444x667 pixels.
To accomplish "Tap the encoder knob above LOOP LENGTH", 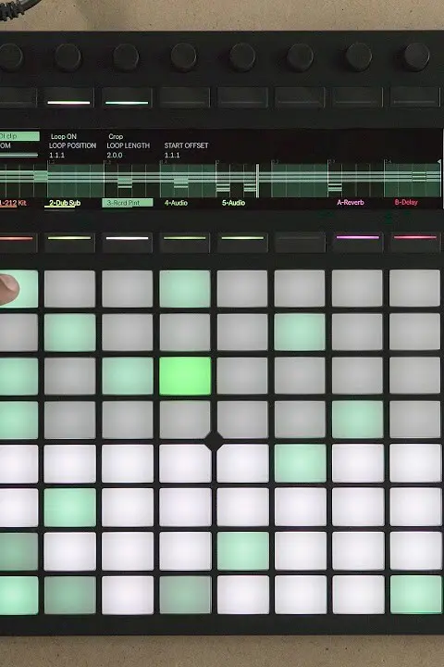I will [126, 57].
